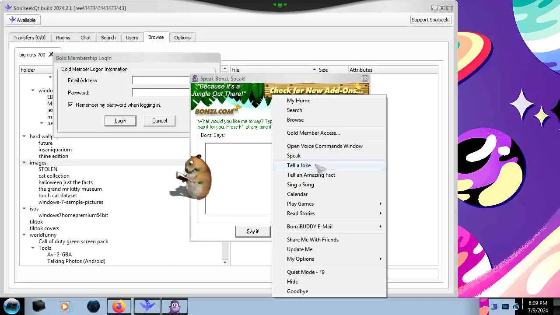Open the BonziBUDDY E-Mail submenu
The image size is (560, 315).
[329, 227]
